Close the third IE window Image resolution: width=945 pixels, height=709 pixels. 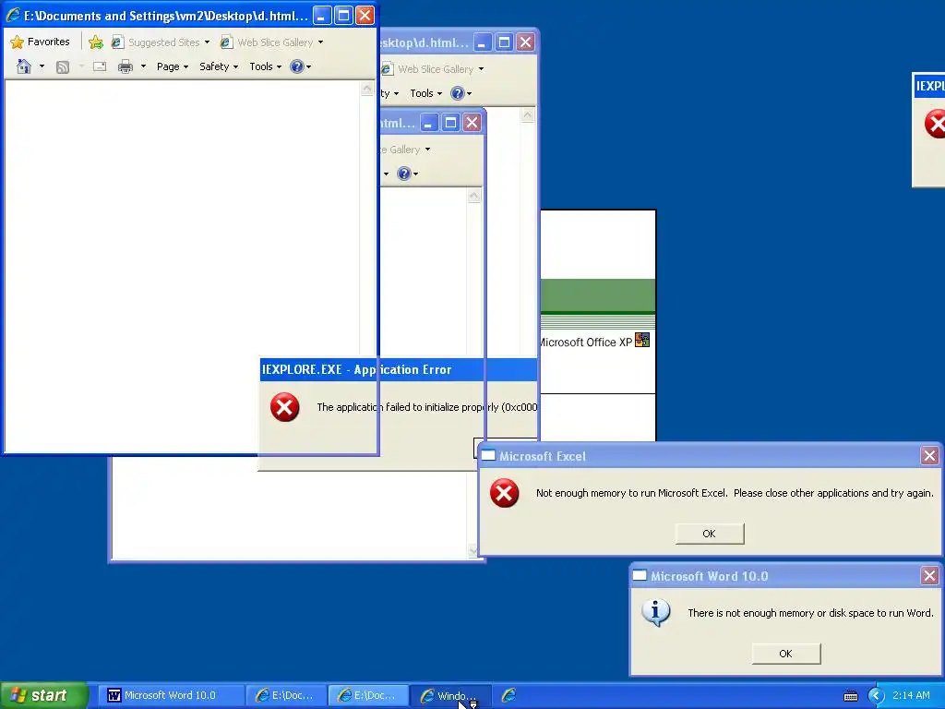(x=472, y=123)
